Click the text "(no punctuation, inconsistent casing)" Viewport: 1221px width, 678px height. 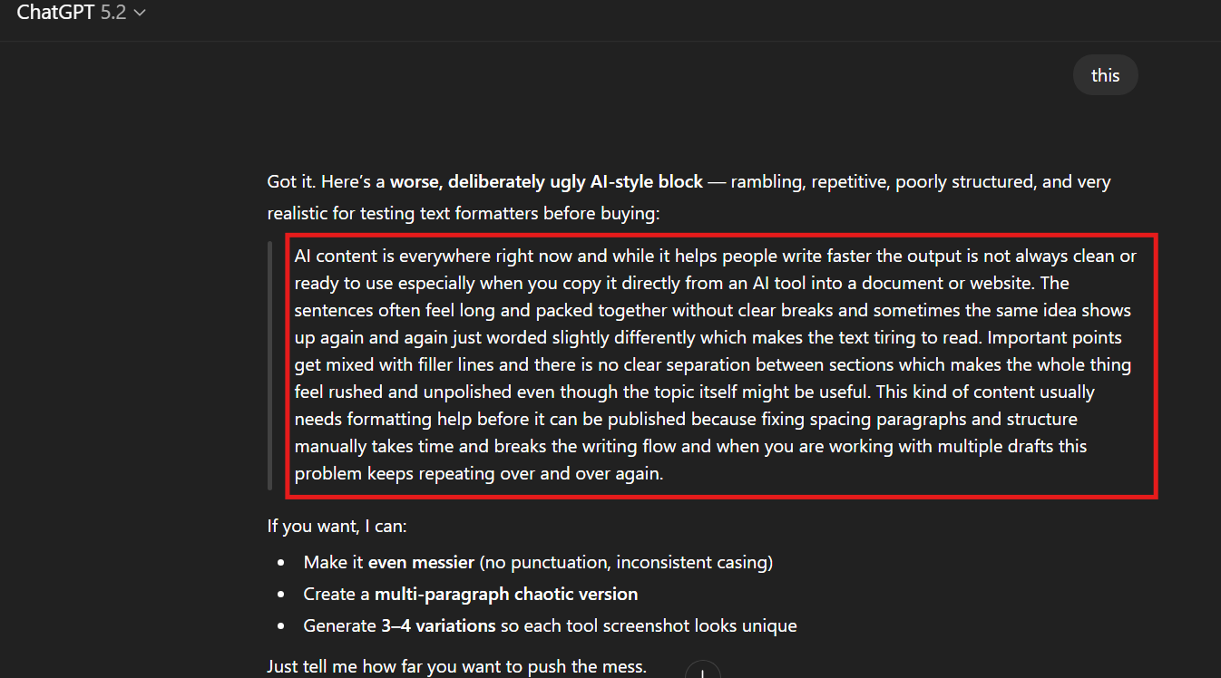tap(626, 562)
